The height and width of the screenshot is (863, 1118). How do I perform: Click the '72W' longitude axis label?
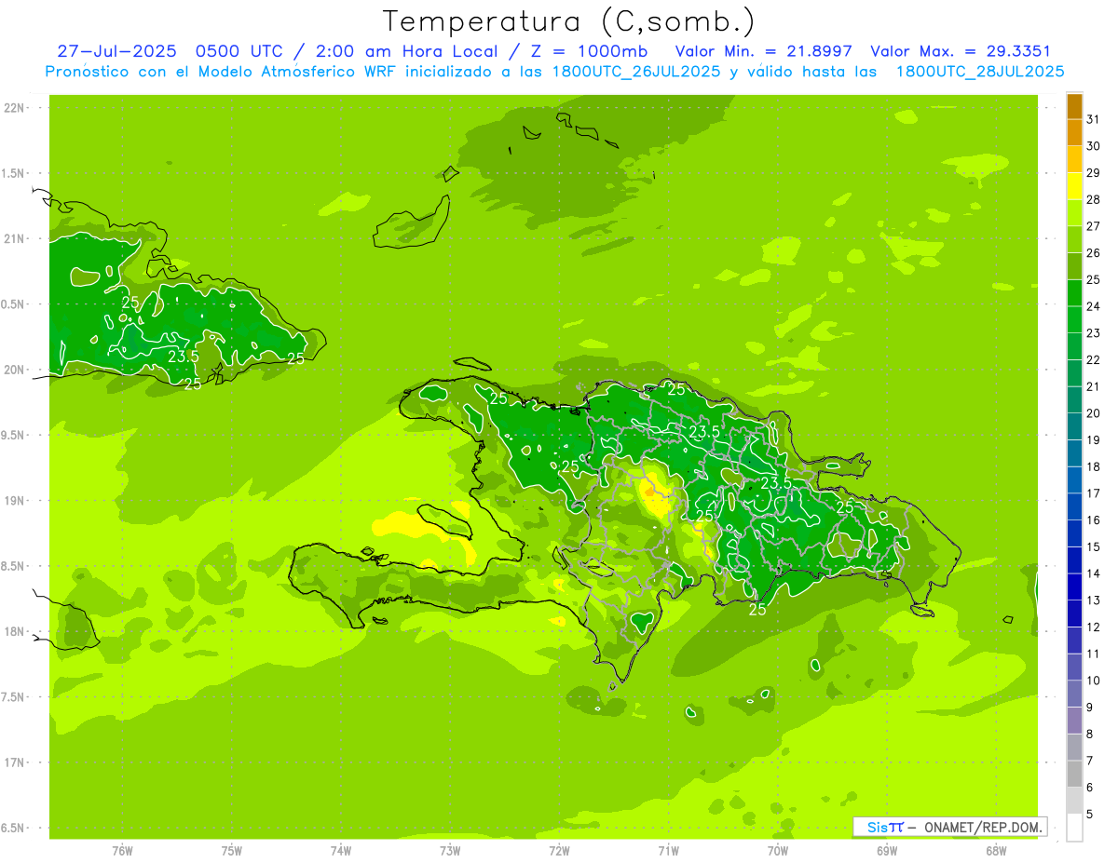point(559,850)
